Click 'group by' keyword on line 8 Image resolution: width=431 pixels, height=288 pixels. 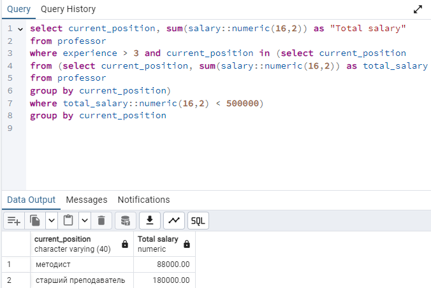(x=52, y=116)
